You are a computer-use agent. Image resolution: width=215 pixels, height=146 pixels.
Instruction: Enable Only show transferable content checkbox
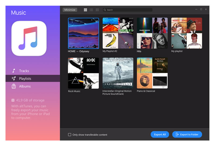[x=70, y=135]
